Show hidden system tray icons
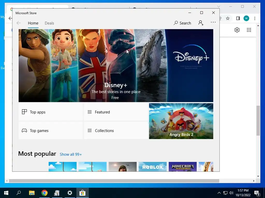The width and height of the screenshot is (265, 198). coord(219,193)
